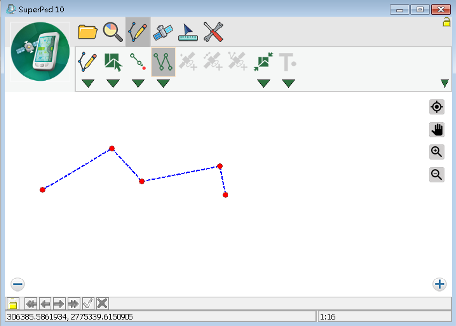
Task: Click the GPS vertex capture icon
Action: coord(238,61)
